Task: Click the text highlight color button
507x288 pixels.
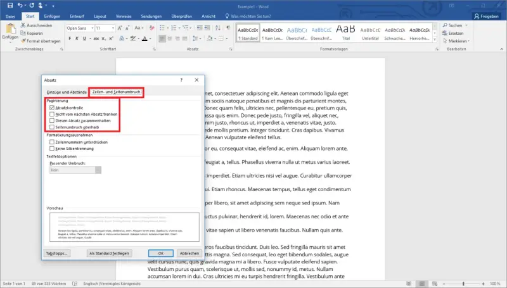Action: pyautogui.click(x=133, y=39)
